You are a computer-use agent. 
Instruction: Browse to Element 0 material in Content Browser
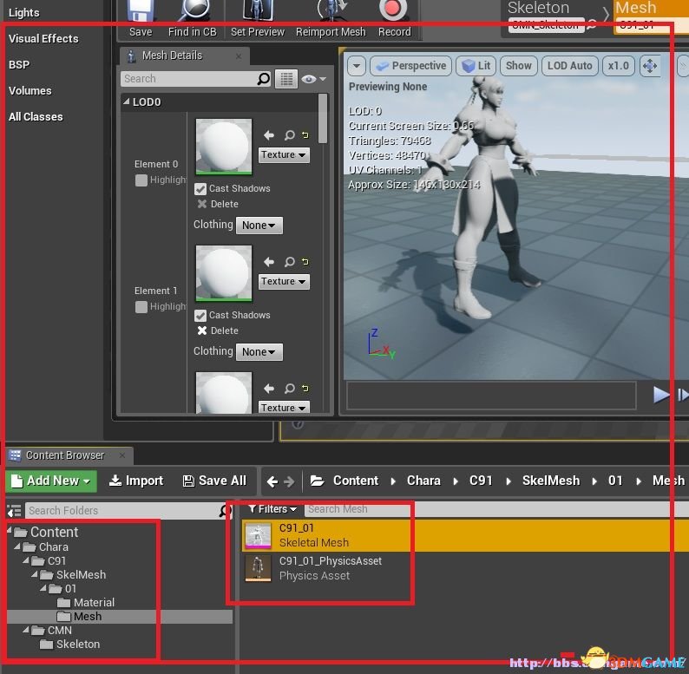pos(290,135)
